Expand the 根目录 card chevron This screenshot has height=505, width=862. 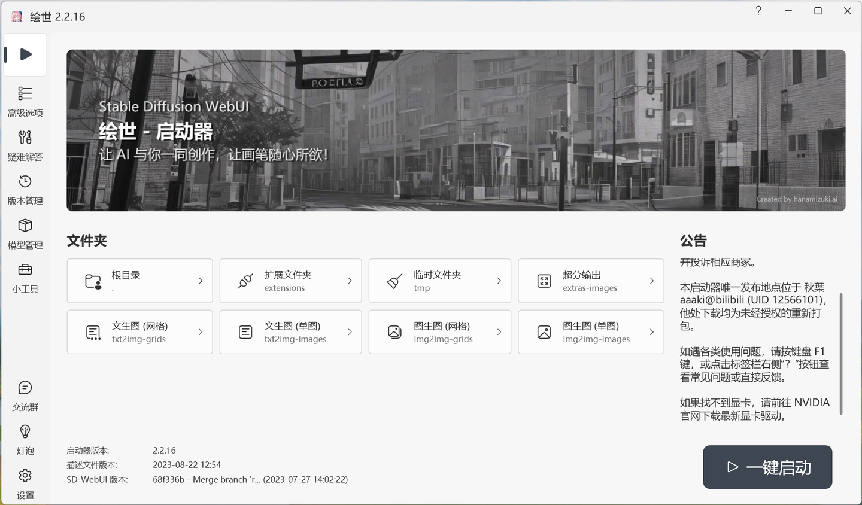[201, 281]
